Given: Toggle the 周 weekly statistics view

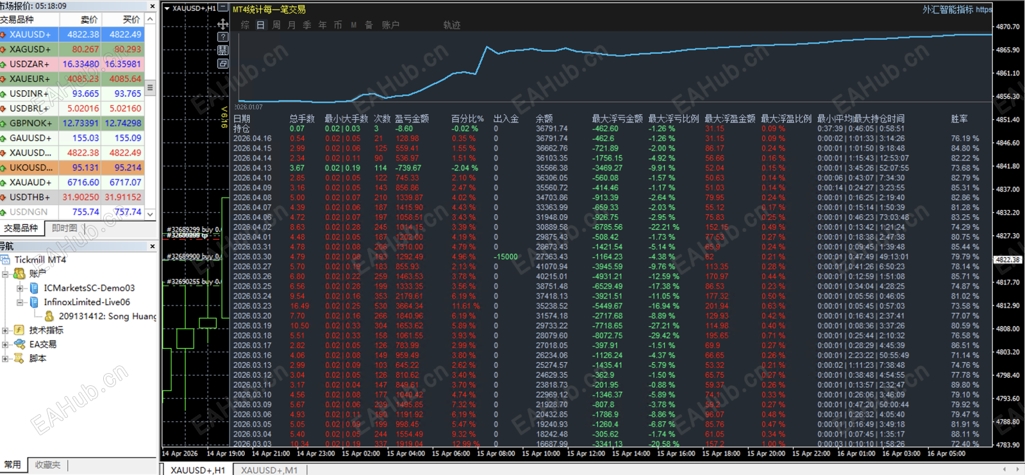Looking at the screenshot, I should point(276,25).
